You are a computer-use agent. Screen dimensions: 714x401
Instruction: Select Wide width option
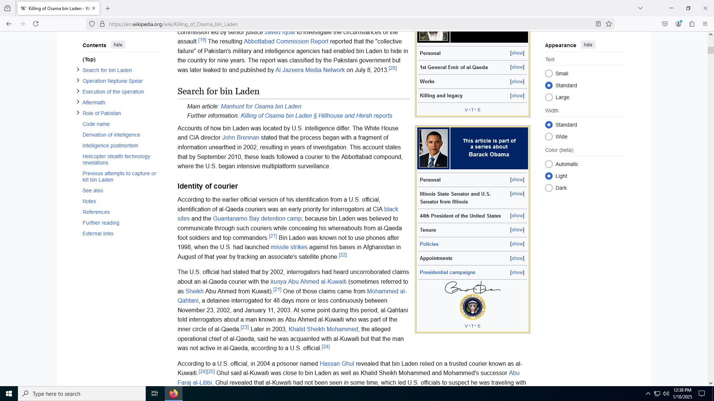pos(549,137)
